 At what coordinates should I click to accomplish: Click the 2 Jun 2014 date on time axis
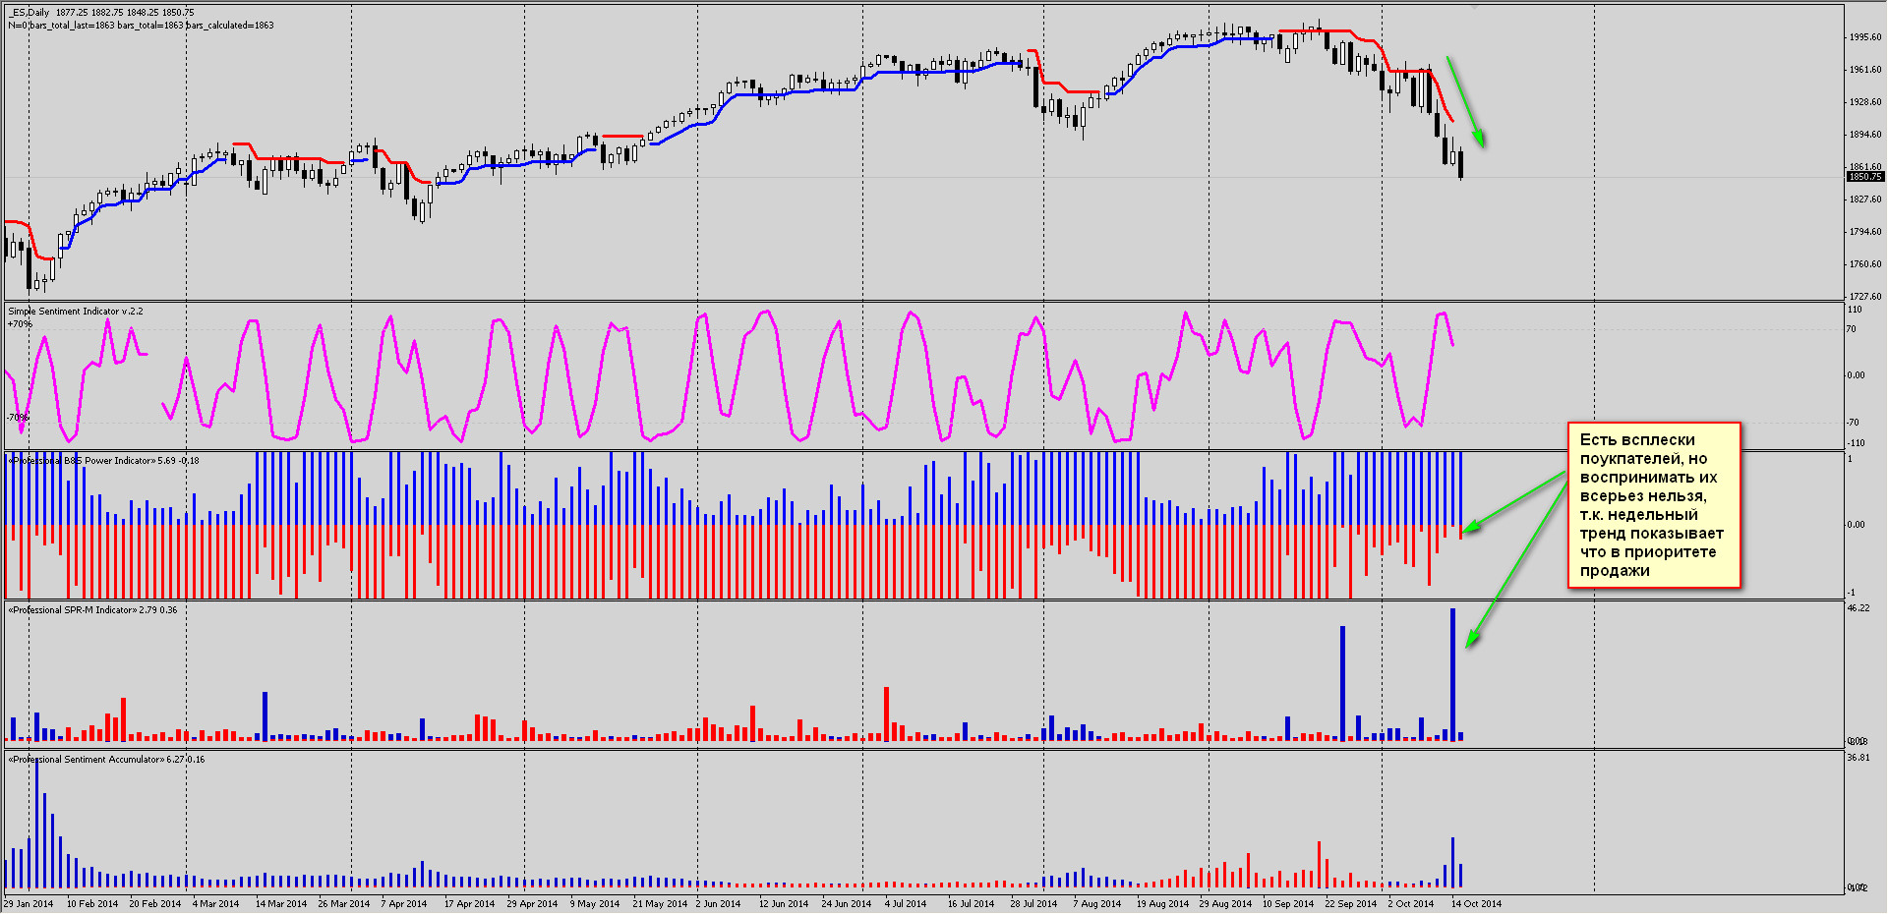718,904
